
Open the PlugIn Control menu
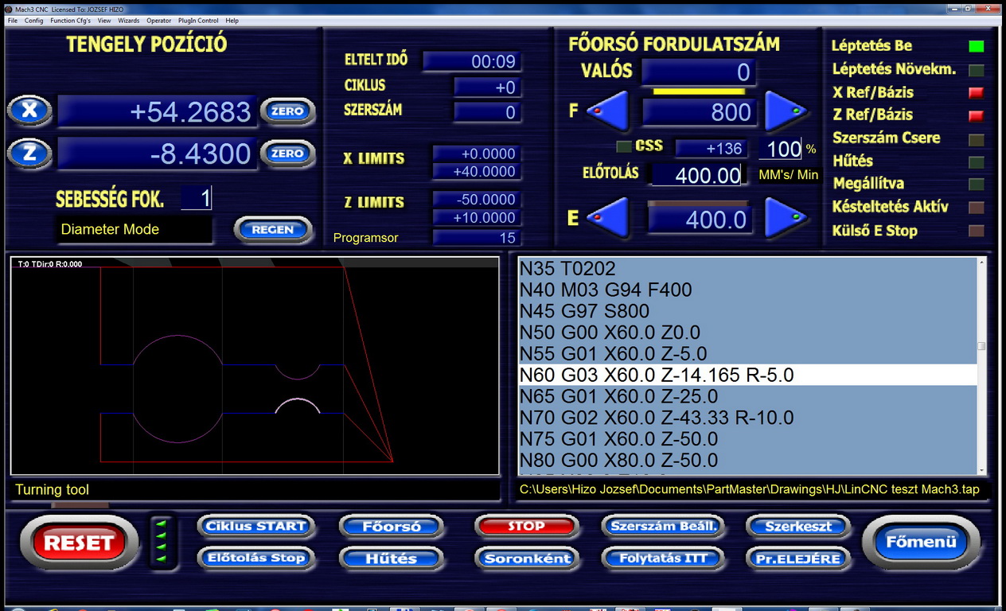(x=198, y=21)
